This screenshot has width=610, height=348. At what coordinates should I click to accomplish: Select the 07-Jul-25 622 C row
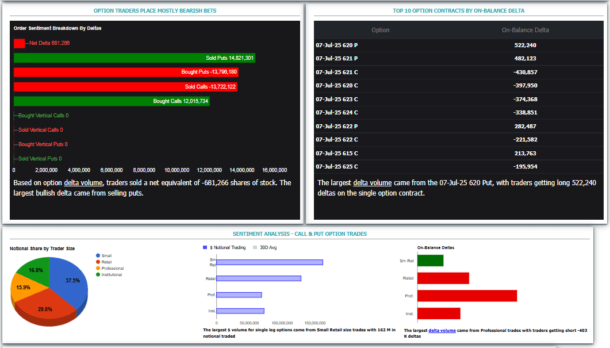(458, 140)
